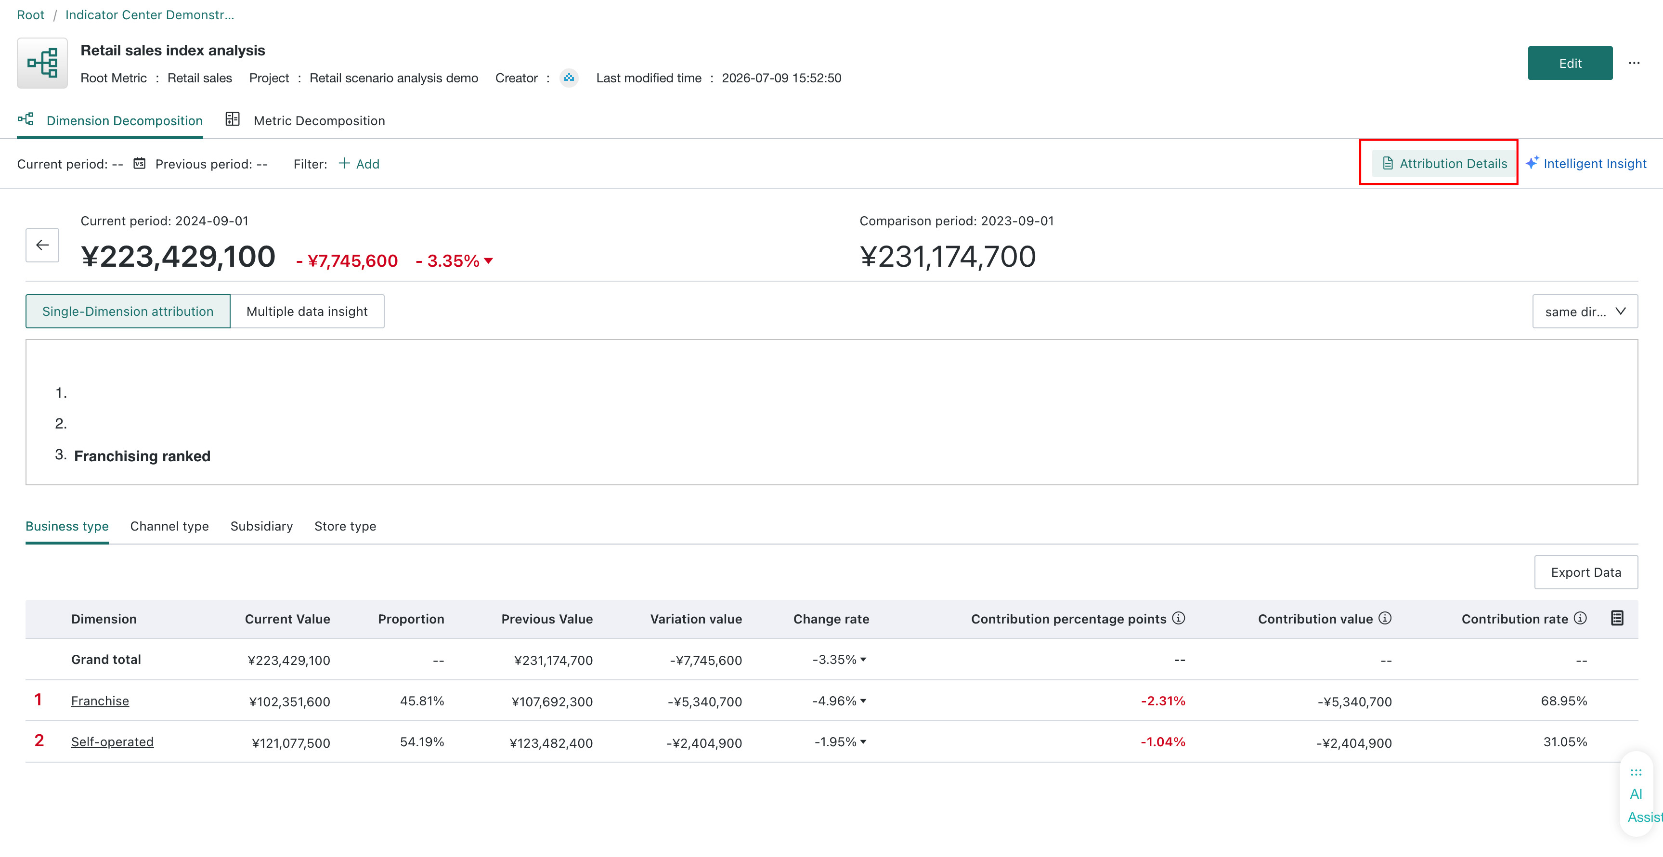Click the Contribution rate info icon

coord(1580,618)
